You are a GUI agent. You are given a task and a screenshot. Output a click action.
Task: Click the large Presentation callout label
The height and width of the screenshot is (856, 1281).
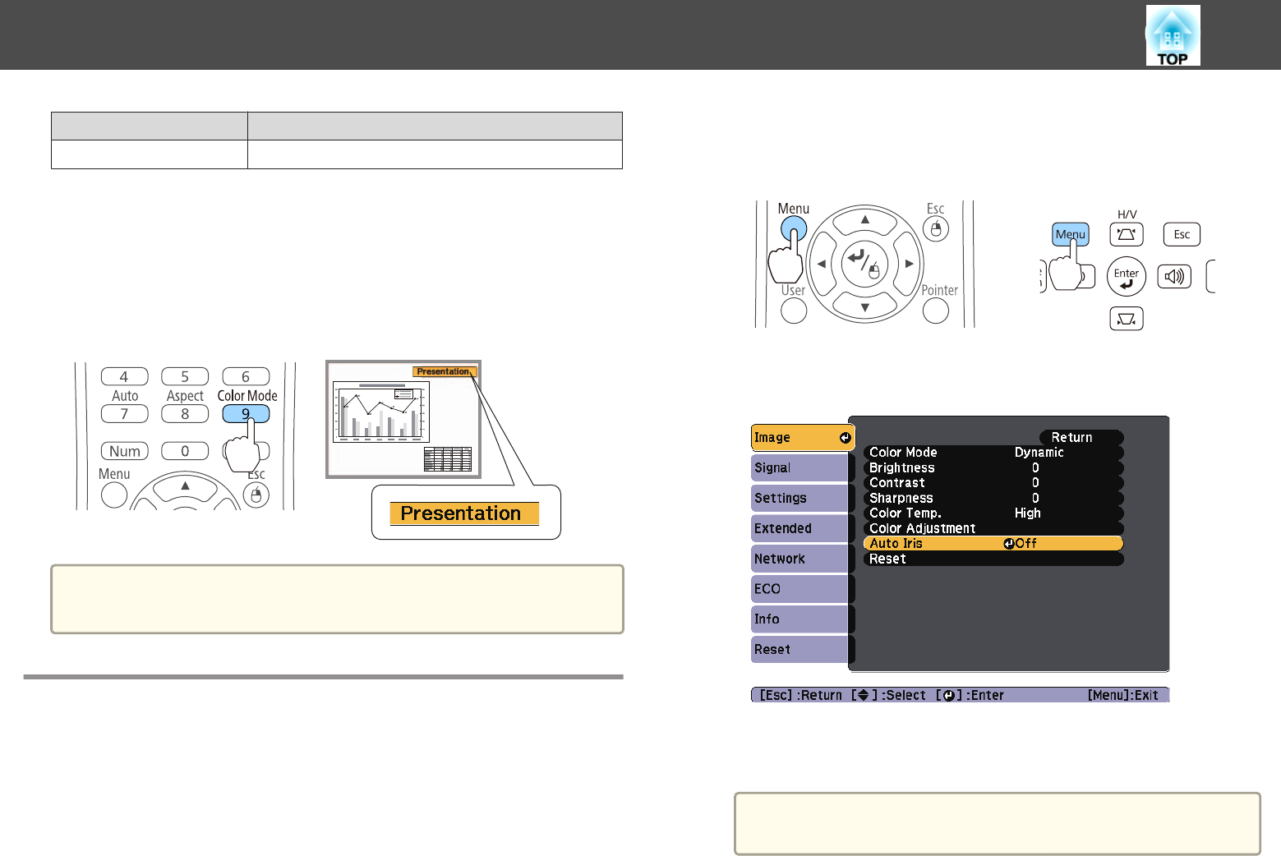tap(464, 513)
